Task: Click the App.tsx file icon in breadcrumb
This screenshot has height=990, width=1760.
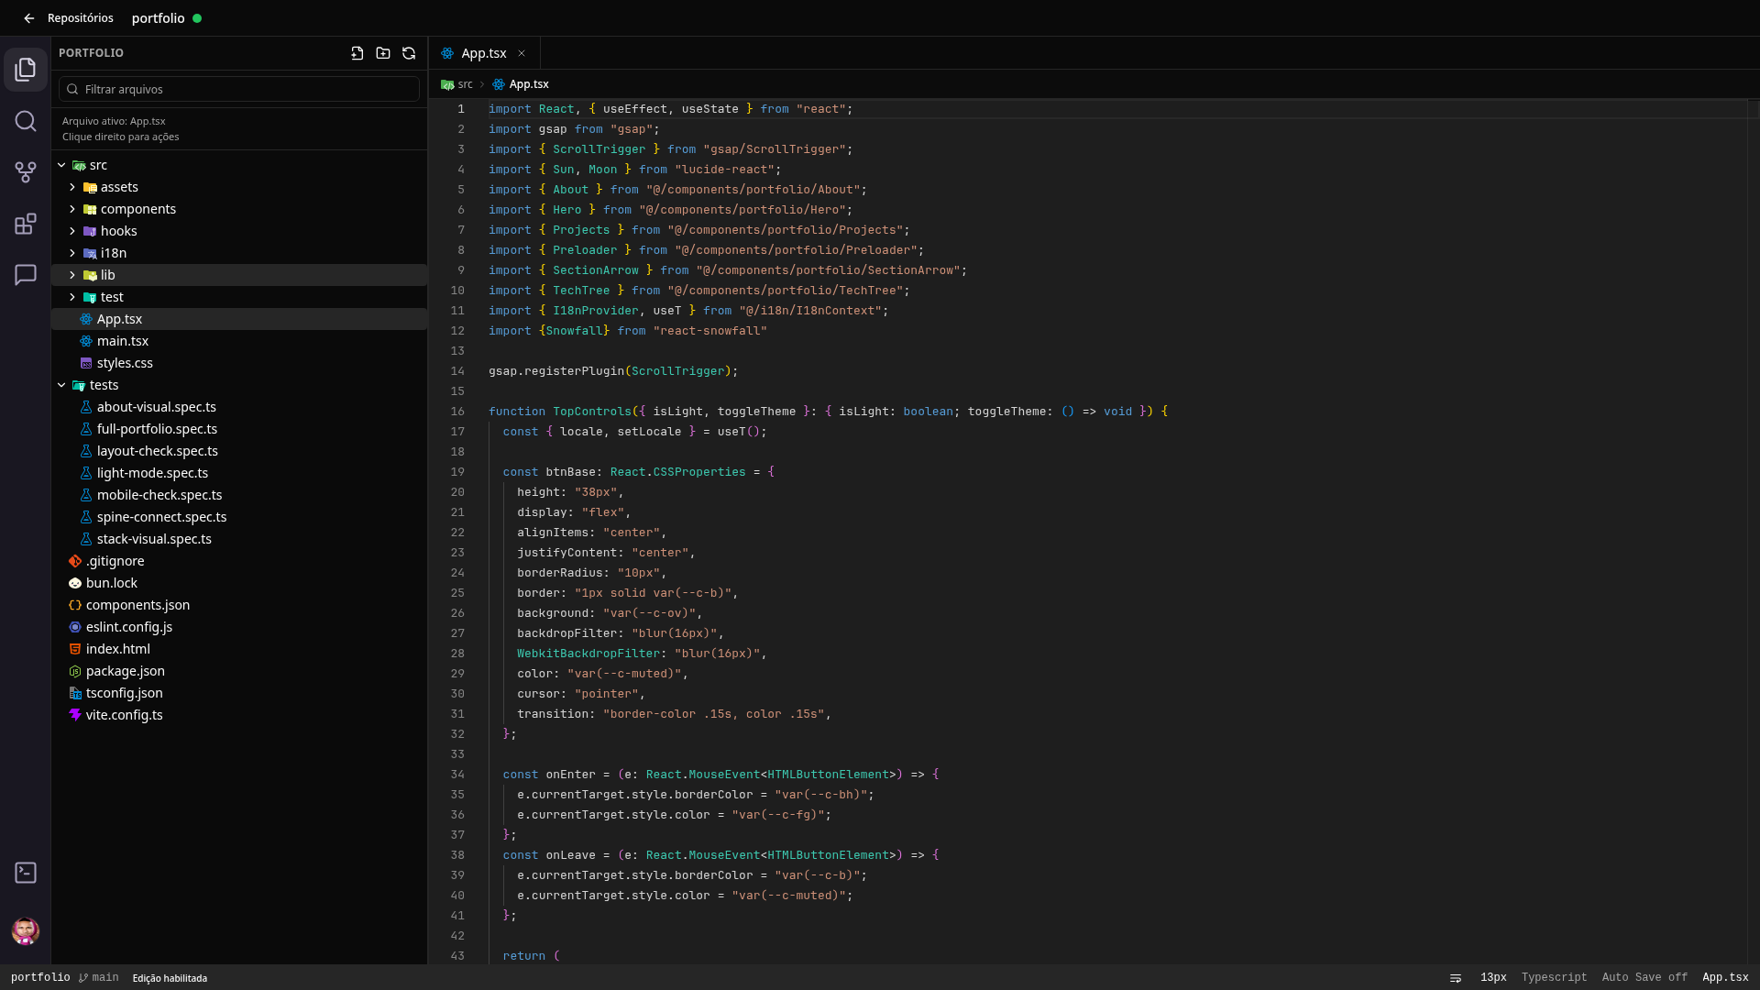Action: click(499, 84)
